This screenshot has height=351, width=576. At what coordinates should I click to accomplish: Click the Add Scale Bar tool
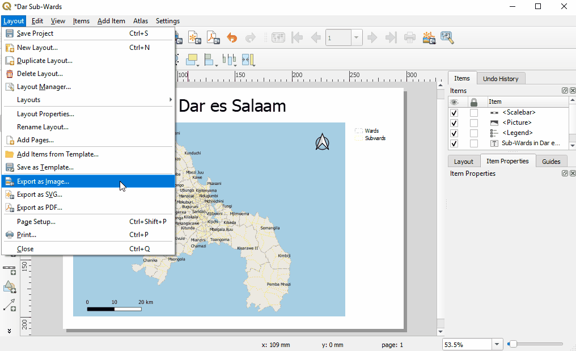(x=10, y=269)
